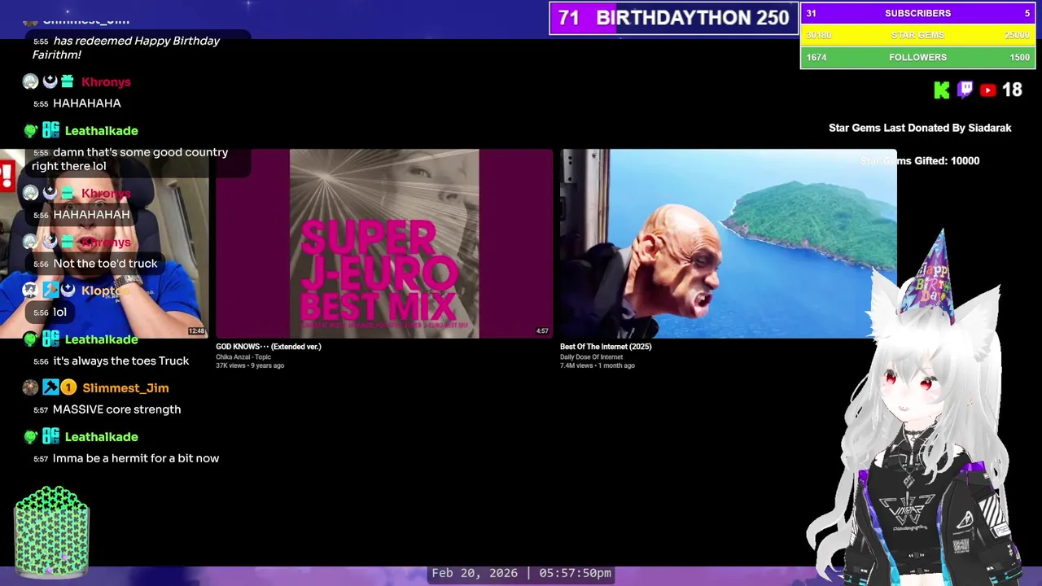Click Khronys avatar above the 5:55 HAHAHAHA message
Viewport: 1042px width, 586px height.
[30, 81]
